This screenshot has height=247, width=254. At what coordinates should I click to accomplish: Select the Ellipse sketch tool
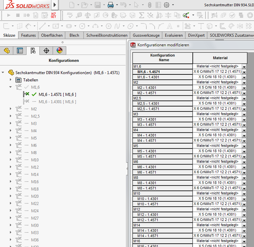pos(130,26)
